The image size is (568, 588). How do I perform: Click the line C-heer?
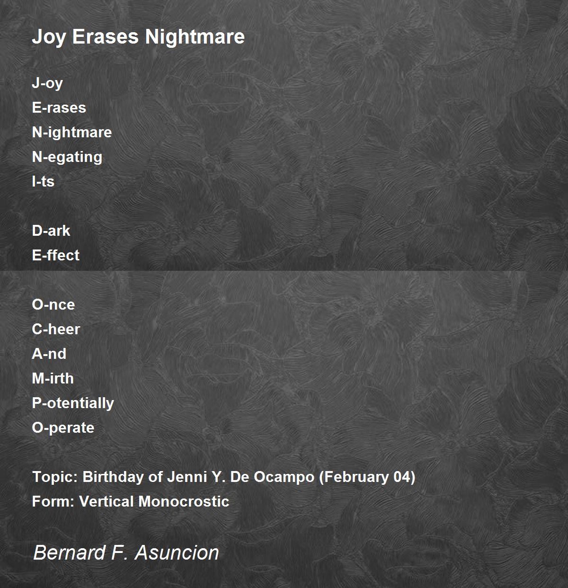pos(56,329)
